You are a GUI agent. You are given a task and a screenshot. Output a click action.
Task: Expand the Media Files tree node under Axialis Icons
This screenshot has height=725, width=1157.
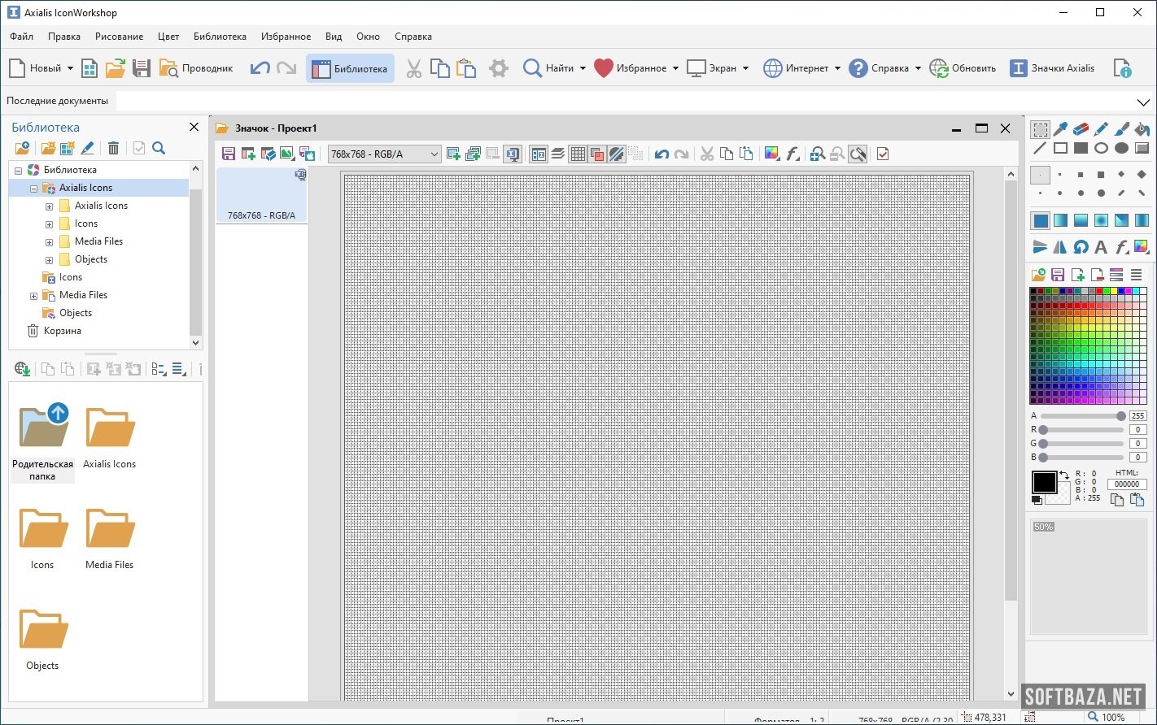tap(49, 241)
